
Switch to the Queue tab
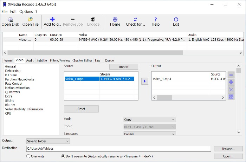109,60
